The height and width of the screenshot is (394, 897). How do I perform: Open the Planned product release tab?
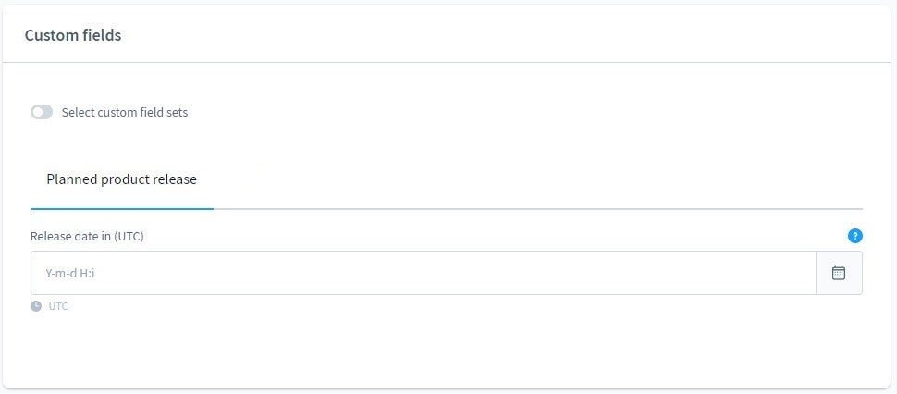pyautogui.click(x=122, y=179)
